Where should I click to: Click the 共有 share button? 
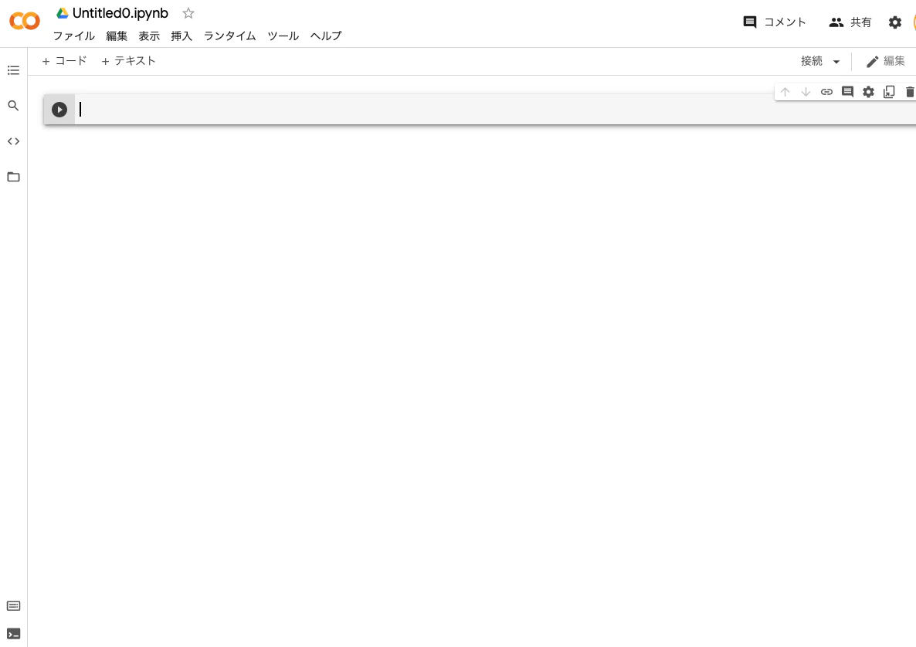tap(850, 22)
